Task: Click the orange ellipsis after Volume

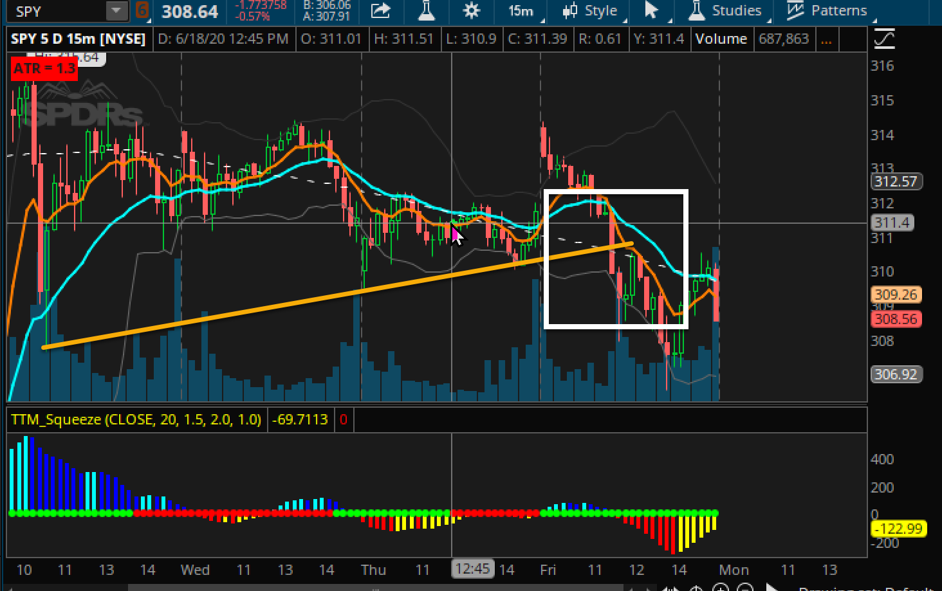Action: [826, 39]
